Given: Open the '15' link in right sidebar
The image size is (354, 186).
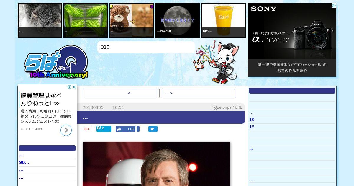Looking at the screenshot, I should coord(252,127).
